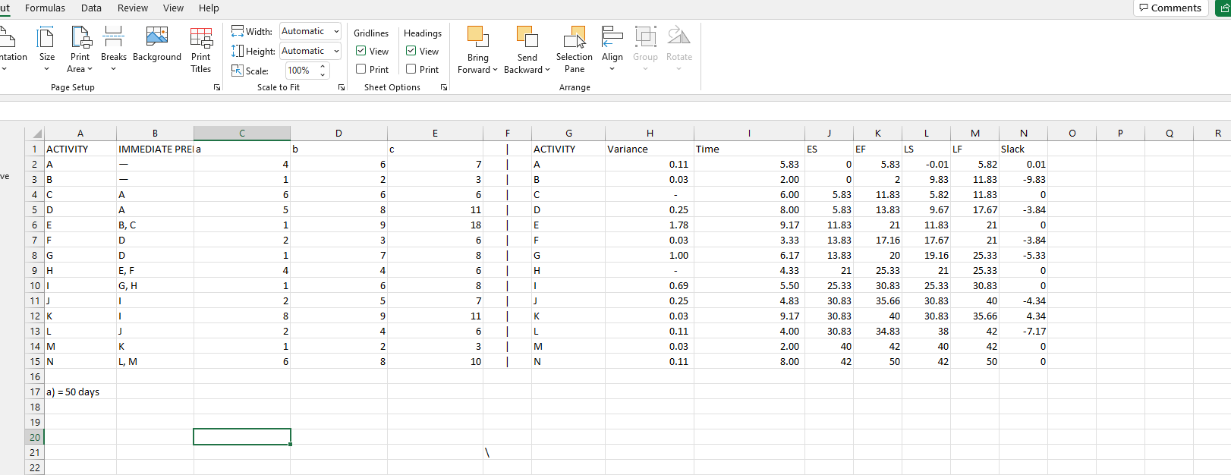Click the Rotate objects icon

pos(679,37)
